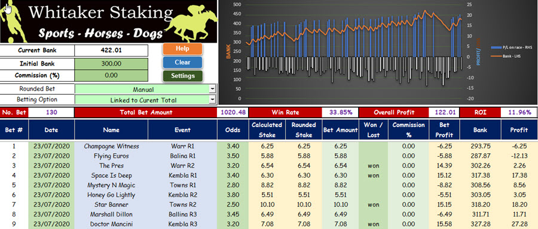Select the Champagne Witness name cell
The width and height of the screenshot is (538, 229).
[111, 146]
